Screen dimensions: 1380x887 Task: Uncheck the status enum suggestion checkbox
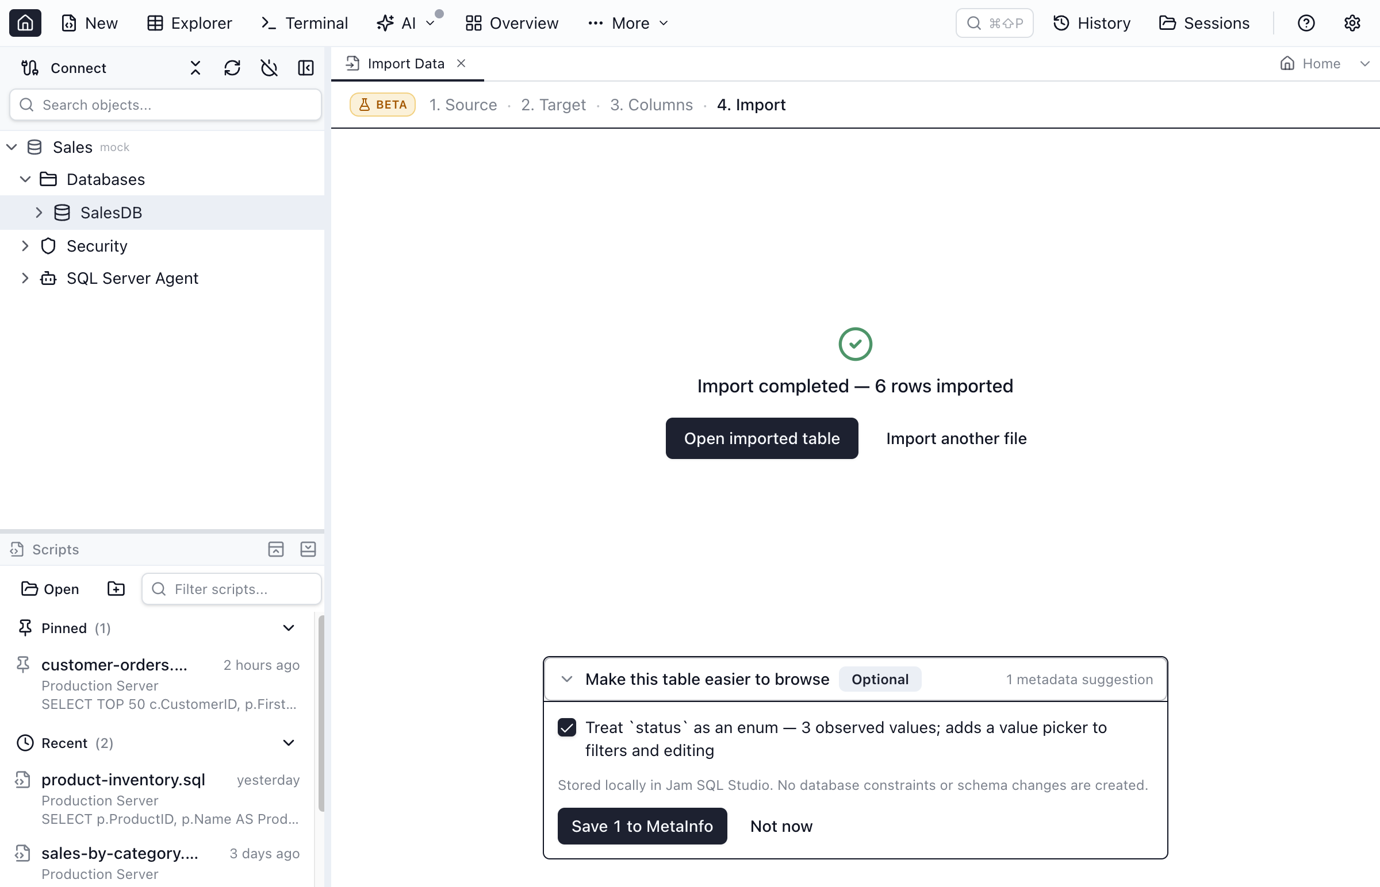566,727
